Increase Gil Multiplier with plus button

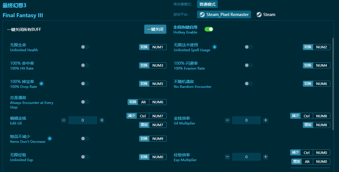point(265,120)
